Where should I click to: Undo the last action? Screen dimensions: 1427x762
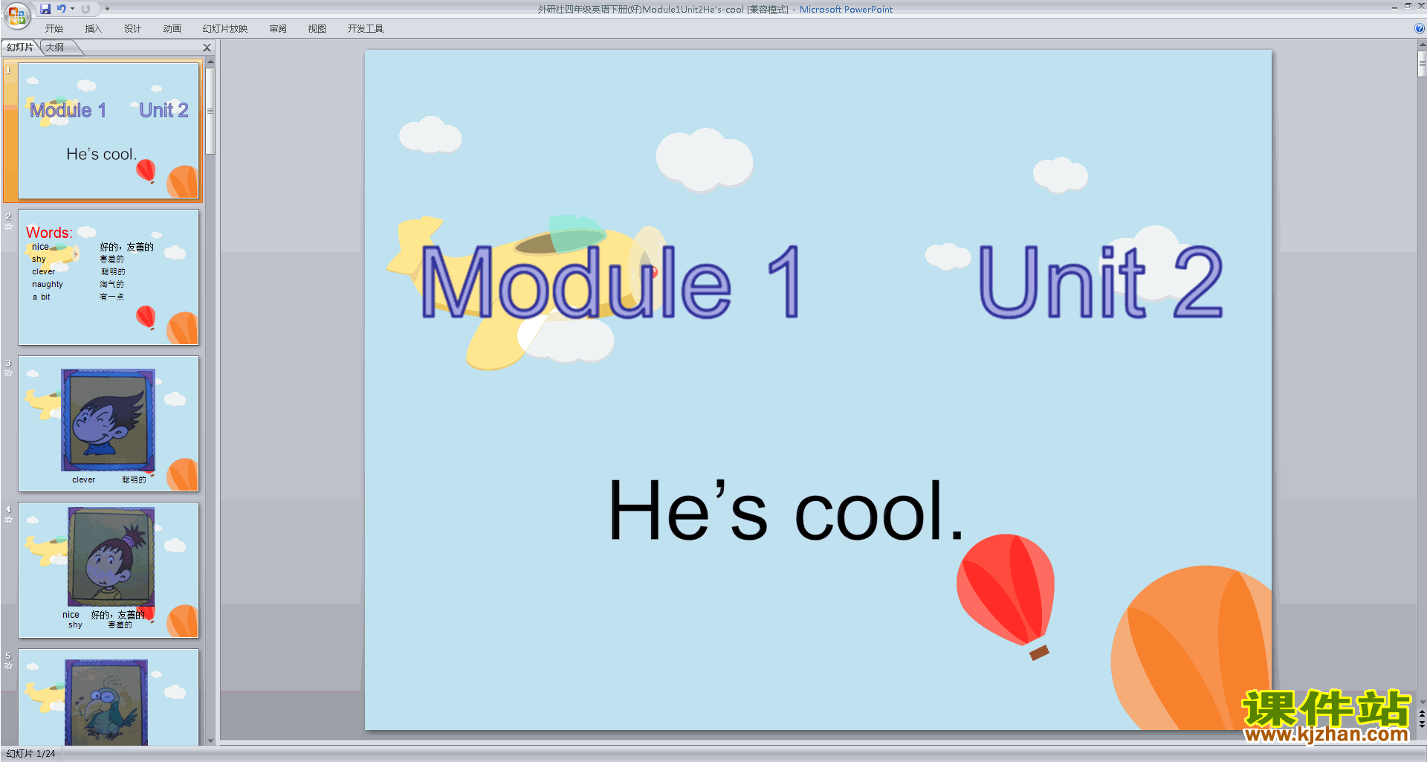(x=62, y=9)
